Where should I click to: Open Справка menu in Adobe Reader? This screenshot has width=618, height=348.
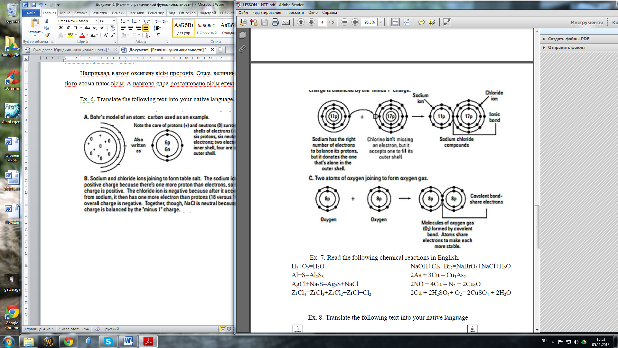click(330, 13)
